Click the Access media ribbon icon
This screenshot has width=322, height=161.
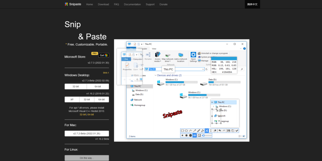pos(158,55)
